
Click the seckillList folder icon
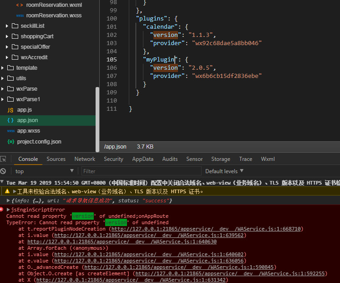(x=15, y=26)
